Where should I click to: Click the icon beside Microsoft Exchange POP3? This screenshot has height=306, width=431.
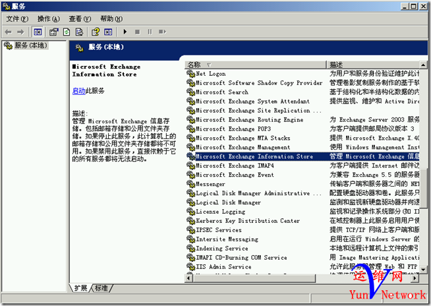click(190, 129)
